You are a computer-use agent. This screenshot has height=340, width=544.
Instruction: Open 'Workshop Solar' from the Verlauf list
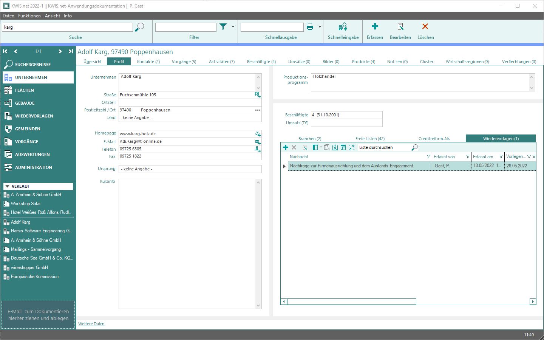point(26,204)
